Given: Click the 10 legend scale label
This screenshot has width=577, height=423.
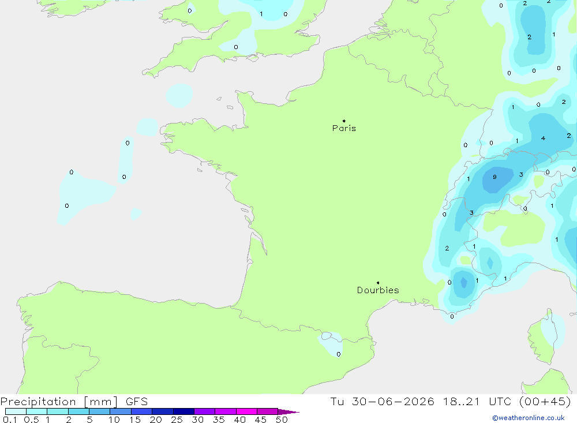Looking at the screenshot, I should [x=114, y=420].
